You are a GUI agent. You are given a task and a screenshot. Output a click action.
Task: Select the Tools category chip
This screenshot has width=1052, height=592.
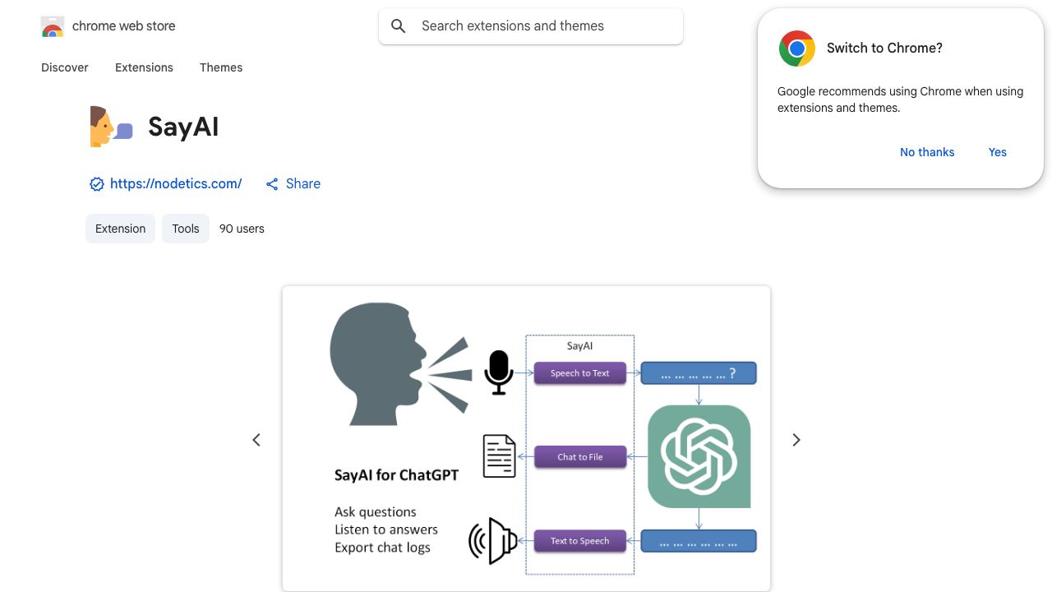pyautogui.click(x=186, y=229)
